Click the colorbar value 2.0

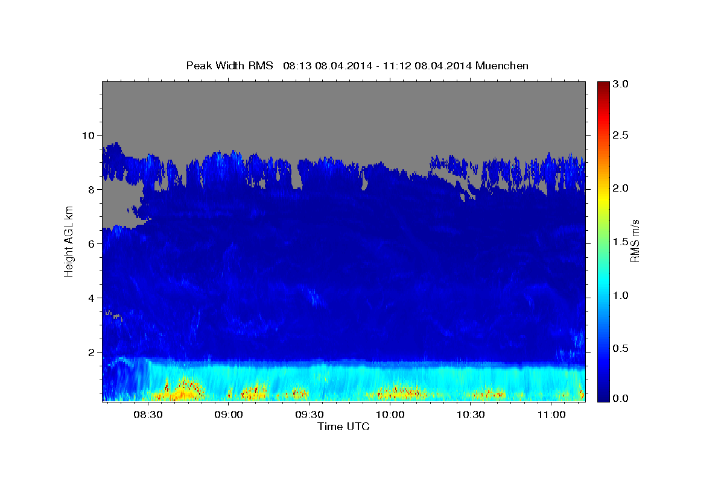pos(621,188)
